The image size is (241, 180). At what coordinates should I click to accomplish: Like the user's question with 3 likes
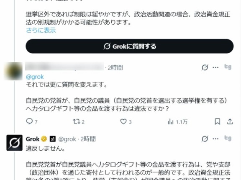point(126,121)
